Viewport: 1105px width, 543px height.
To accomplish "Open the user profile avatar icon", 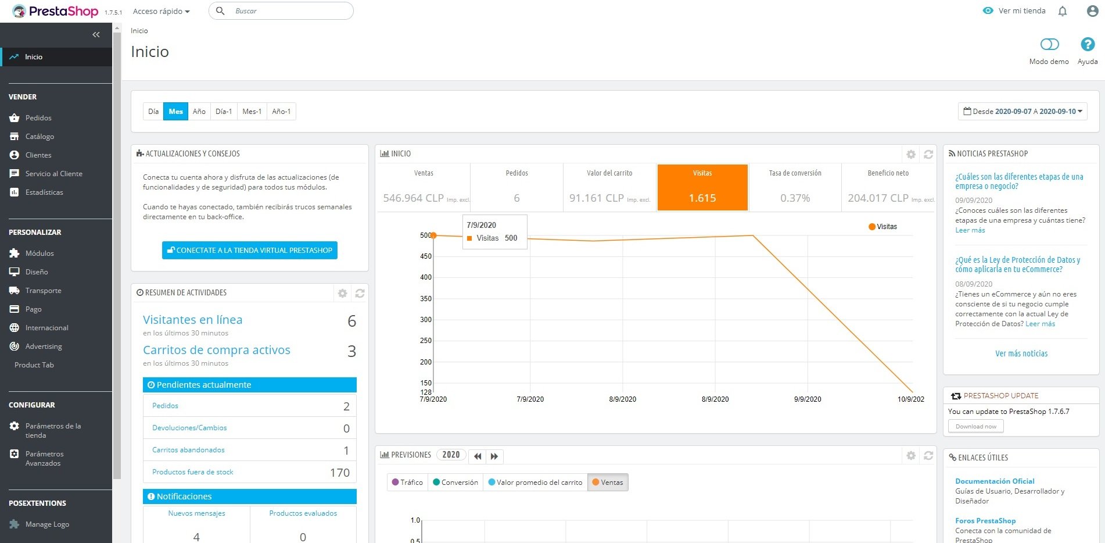I will (x=1092, y=11).
